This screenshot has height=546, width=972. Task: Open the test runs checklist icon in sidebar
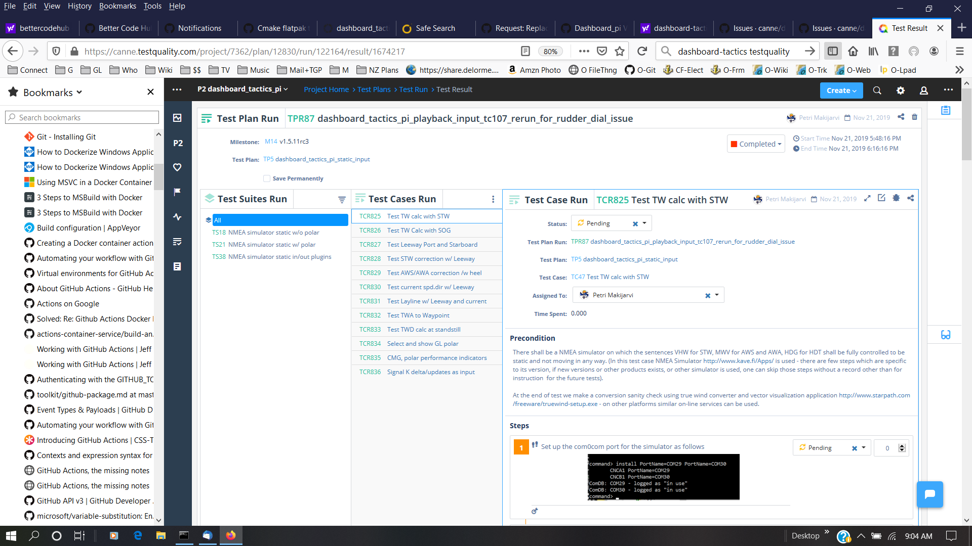[x=177, y=242]
